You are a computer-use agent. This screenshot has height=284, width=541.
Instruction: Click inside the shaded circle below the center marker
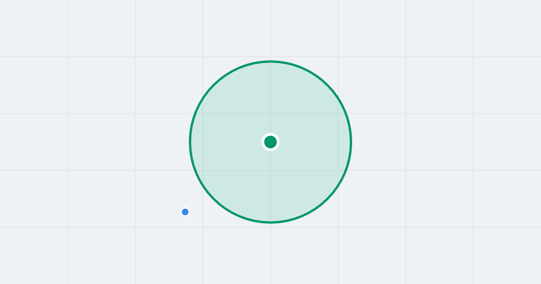[270, 185]
